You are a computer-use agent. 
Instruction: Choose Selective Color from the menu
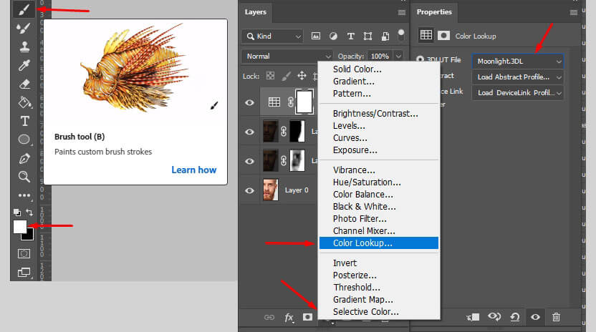pyautogui.click(x=378, y=312)
